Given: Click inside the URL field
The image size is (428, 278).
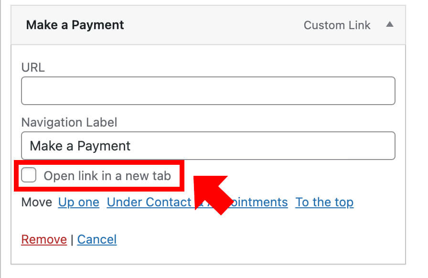Looking at the screenshot, I should [x=208, y=90].
